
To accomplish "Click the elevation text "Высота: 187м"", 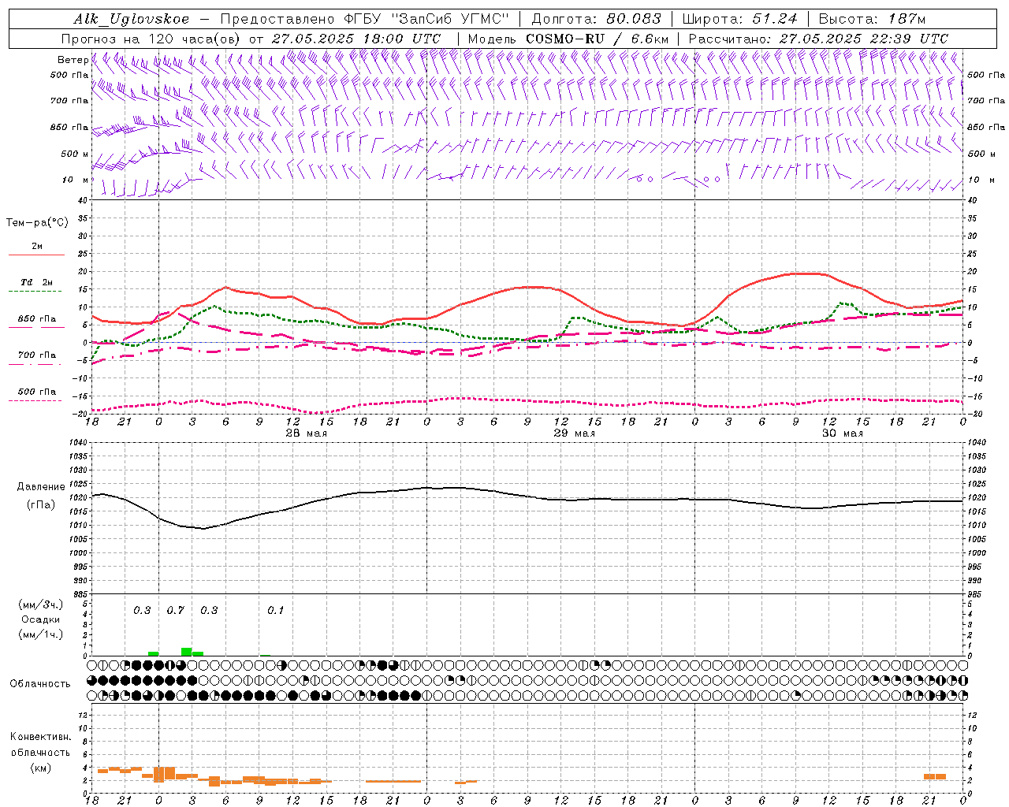I will (872, 19).
